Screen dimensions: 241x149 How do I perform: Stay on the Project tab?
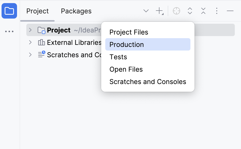(x=37, y=11)
